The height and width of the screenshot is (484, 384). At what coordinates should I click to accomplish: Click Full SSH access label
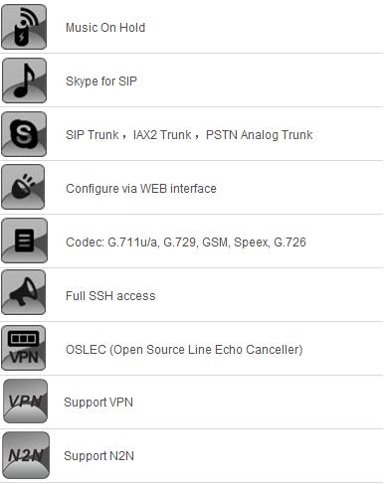(110, 296)
